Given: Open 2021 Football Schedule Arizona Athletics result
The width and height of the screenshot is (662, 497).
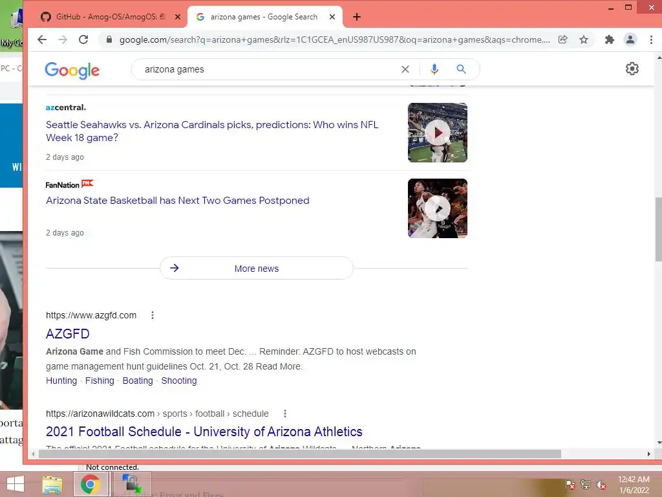Looking at the screenshot, I should point(204,432).
